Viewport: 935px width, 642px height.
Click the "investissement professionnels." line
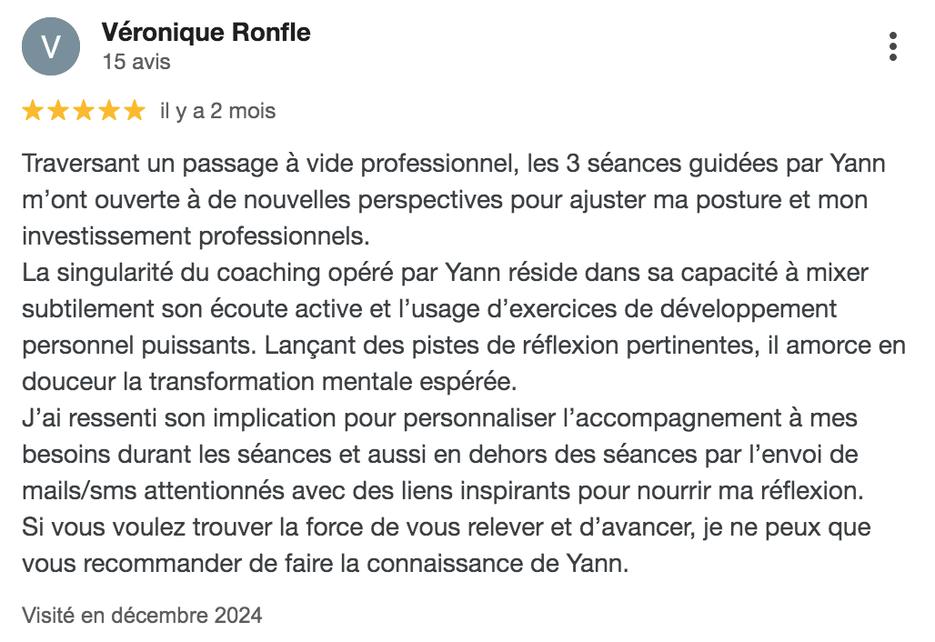tap(196, 236)
